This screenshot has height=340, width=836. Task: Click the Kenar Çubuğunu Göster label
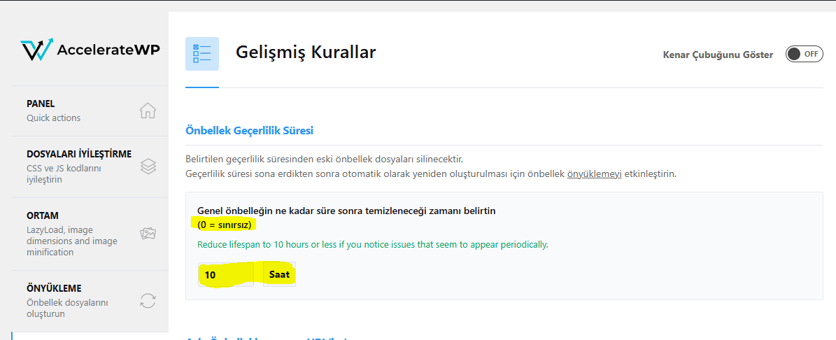click(x=718, y=55)
